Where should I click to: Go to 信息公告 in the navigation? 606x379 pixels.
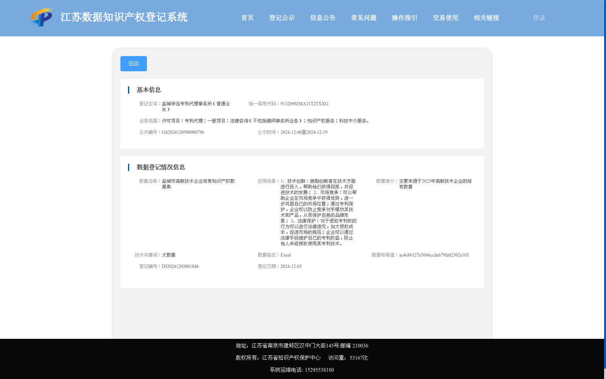(323, 18)
